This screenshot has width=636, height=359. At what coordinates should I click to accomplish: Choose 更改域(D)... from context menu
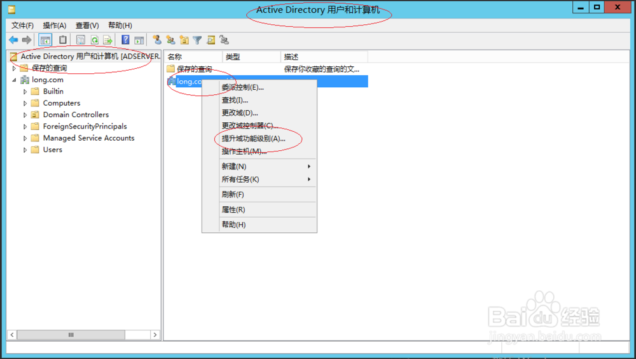pyautogui.click(x=259, y=113)
